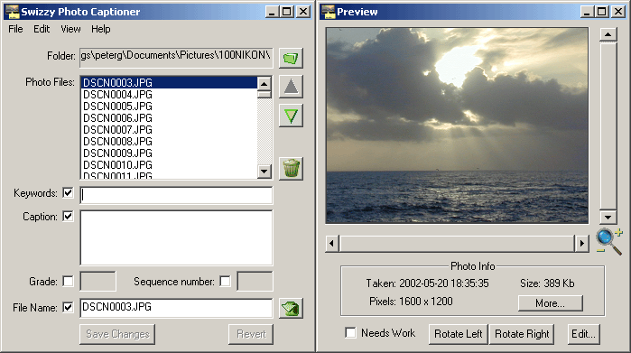
Task: Click the preview vertical scroll-up arrow
Action: 608,34
